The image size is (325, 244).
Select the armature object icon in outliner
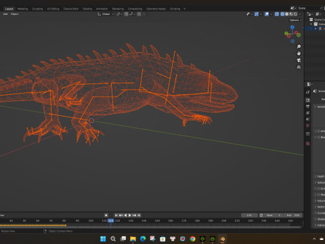[320, 28]
